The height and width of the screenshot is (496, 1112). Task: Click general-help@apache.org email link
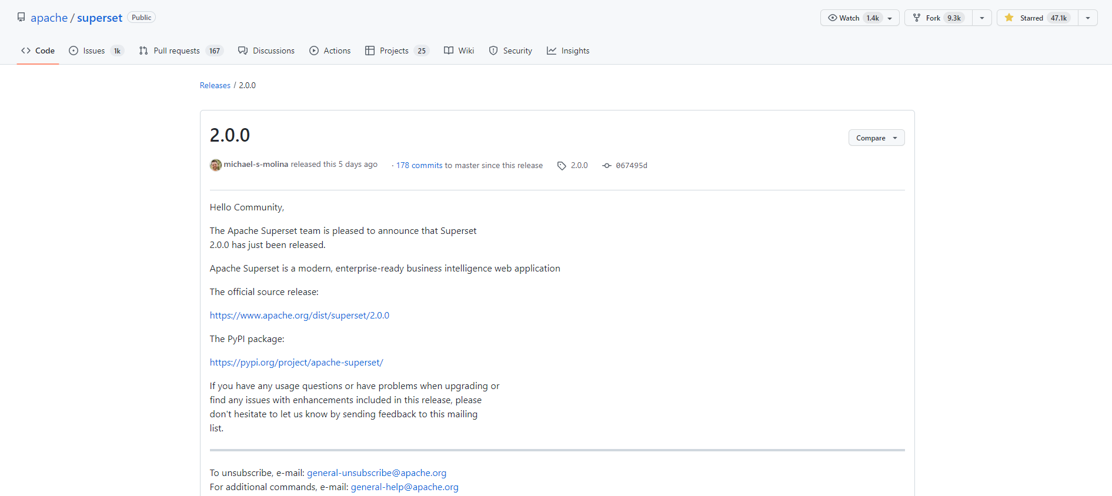pyautogui.click(x=405, y=487)
